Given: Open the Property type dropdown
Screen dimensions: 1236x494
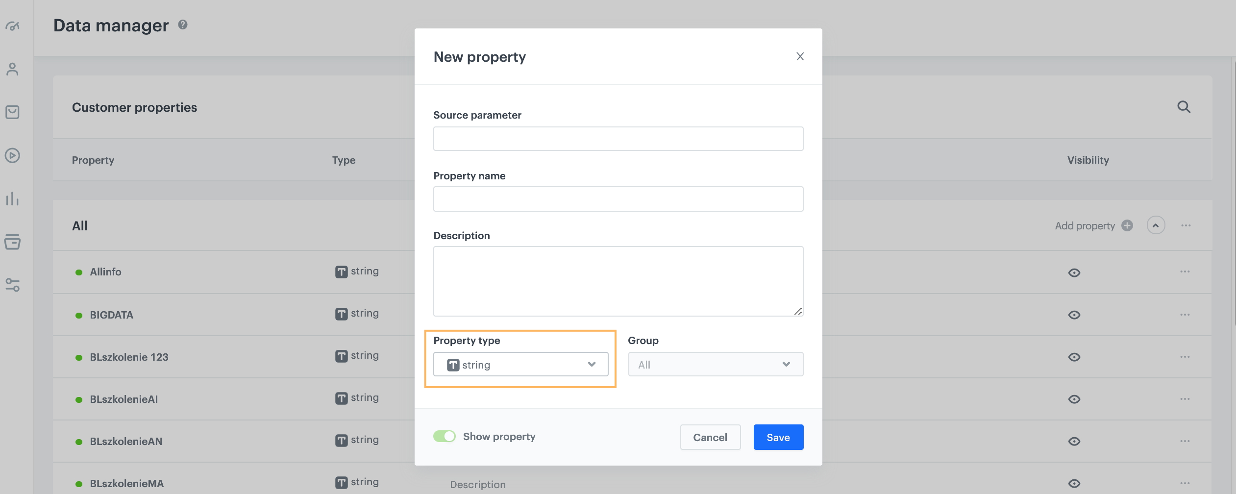Looking at the screenshot, I should tap(520, 364).
